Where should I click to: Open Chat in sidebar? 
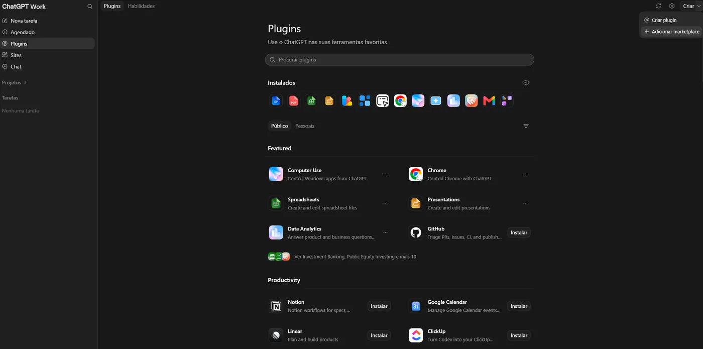[x=48, y=67]
